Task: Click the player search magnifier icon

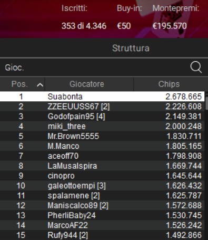Action: (196, 67)
